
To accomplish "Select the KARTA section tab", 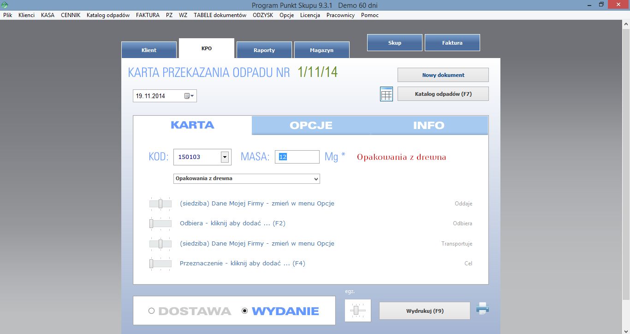I will (x=192, y=125).
